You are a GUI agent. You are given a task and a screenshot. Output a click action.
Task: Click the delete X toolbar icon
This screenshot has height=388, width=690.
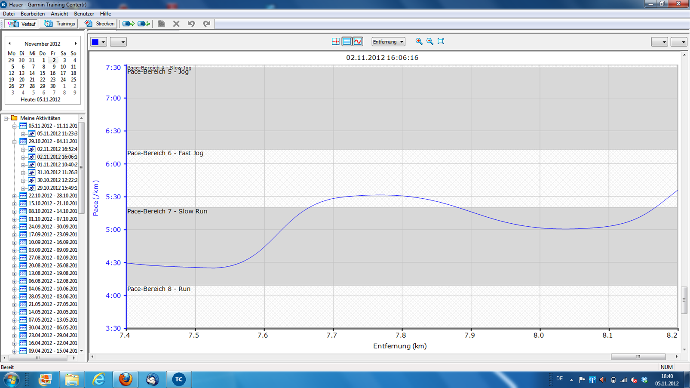coord(176,24)
